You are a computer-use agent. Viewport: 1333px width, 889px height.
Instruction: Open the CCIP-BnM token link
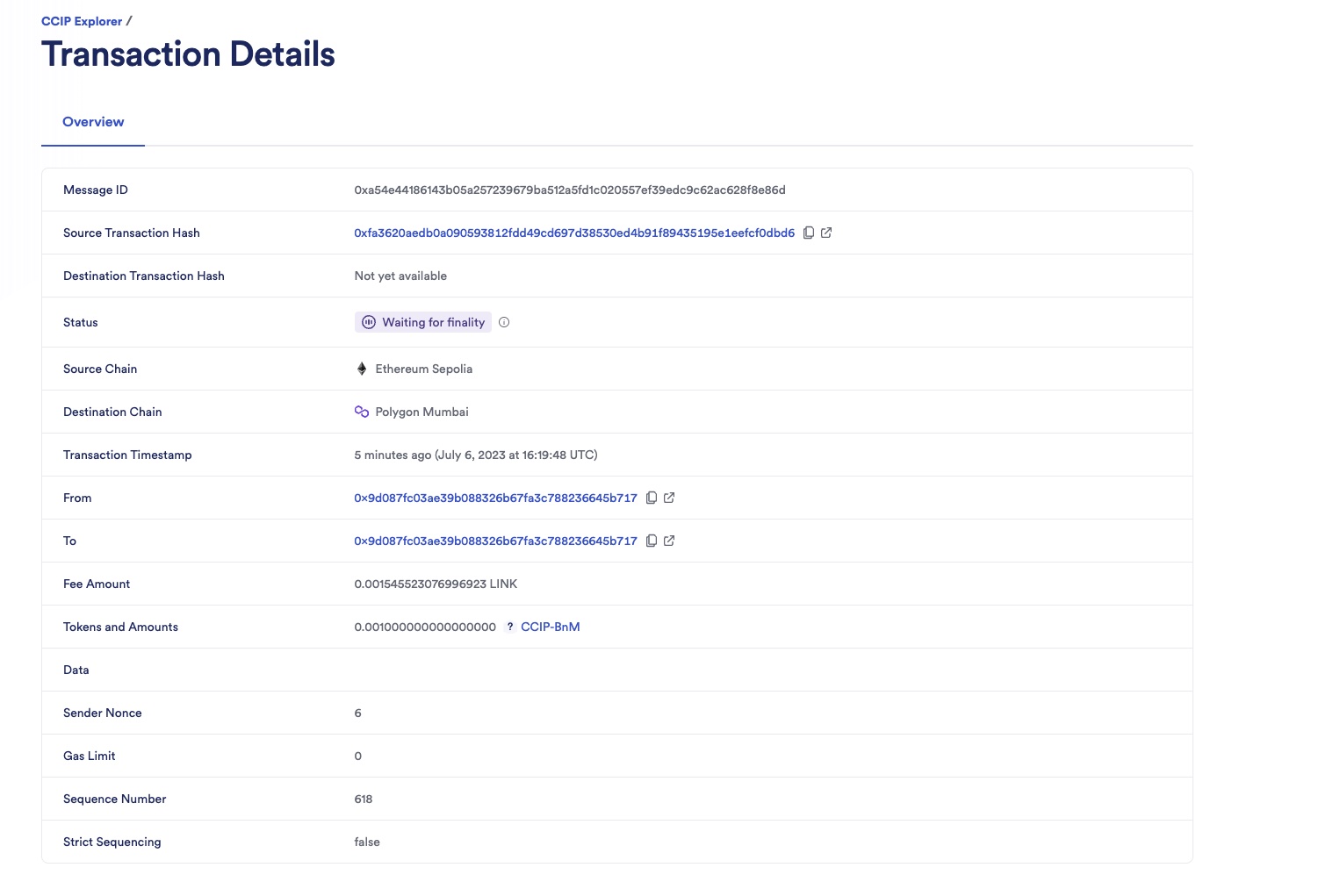[x=551, y=627]
